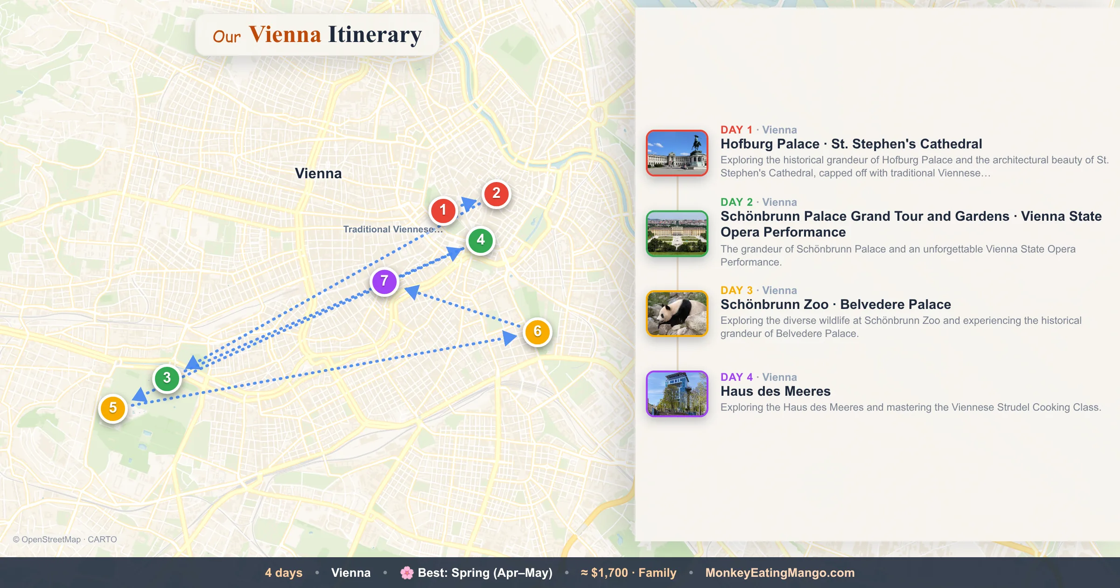Click the 'DAY 4 · Vienna' heading
The width and height of the screenshot is (1120, 588).
[x=758, y=377]
